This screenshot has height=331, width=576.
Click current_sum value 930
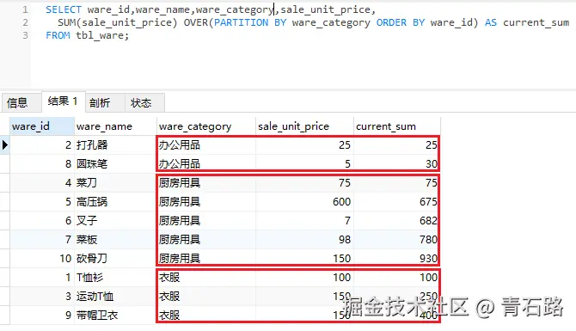(x=428, y=258)
